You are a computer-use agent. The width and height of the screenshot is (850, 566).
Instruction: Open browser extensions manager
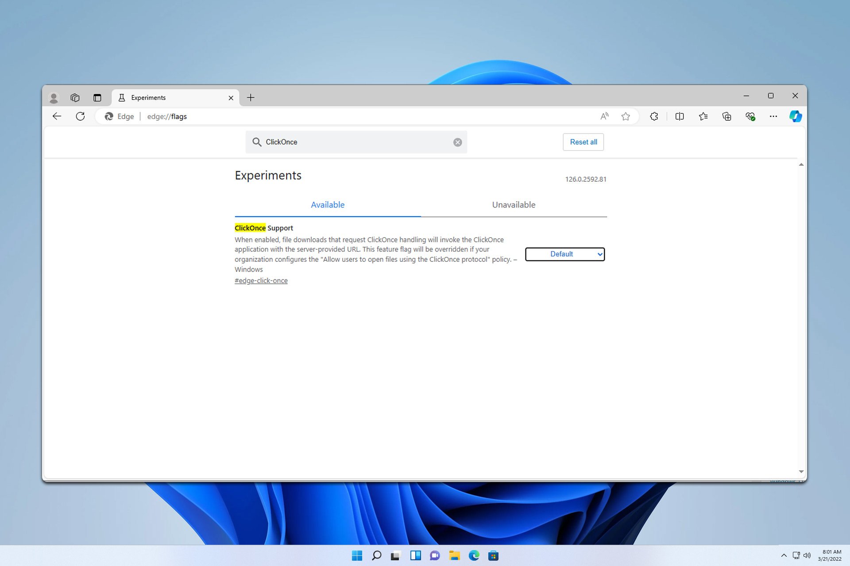(654, 116)
